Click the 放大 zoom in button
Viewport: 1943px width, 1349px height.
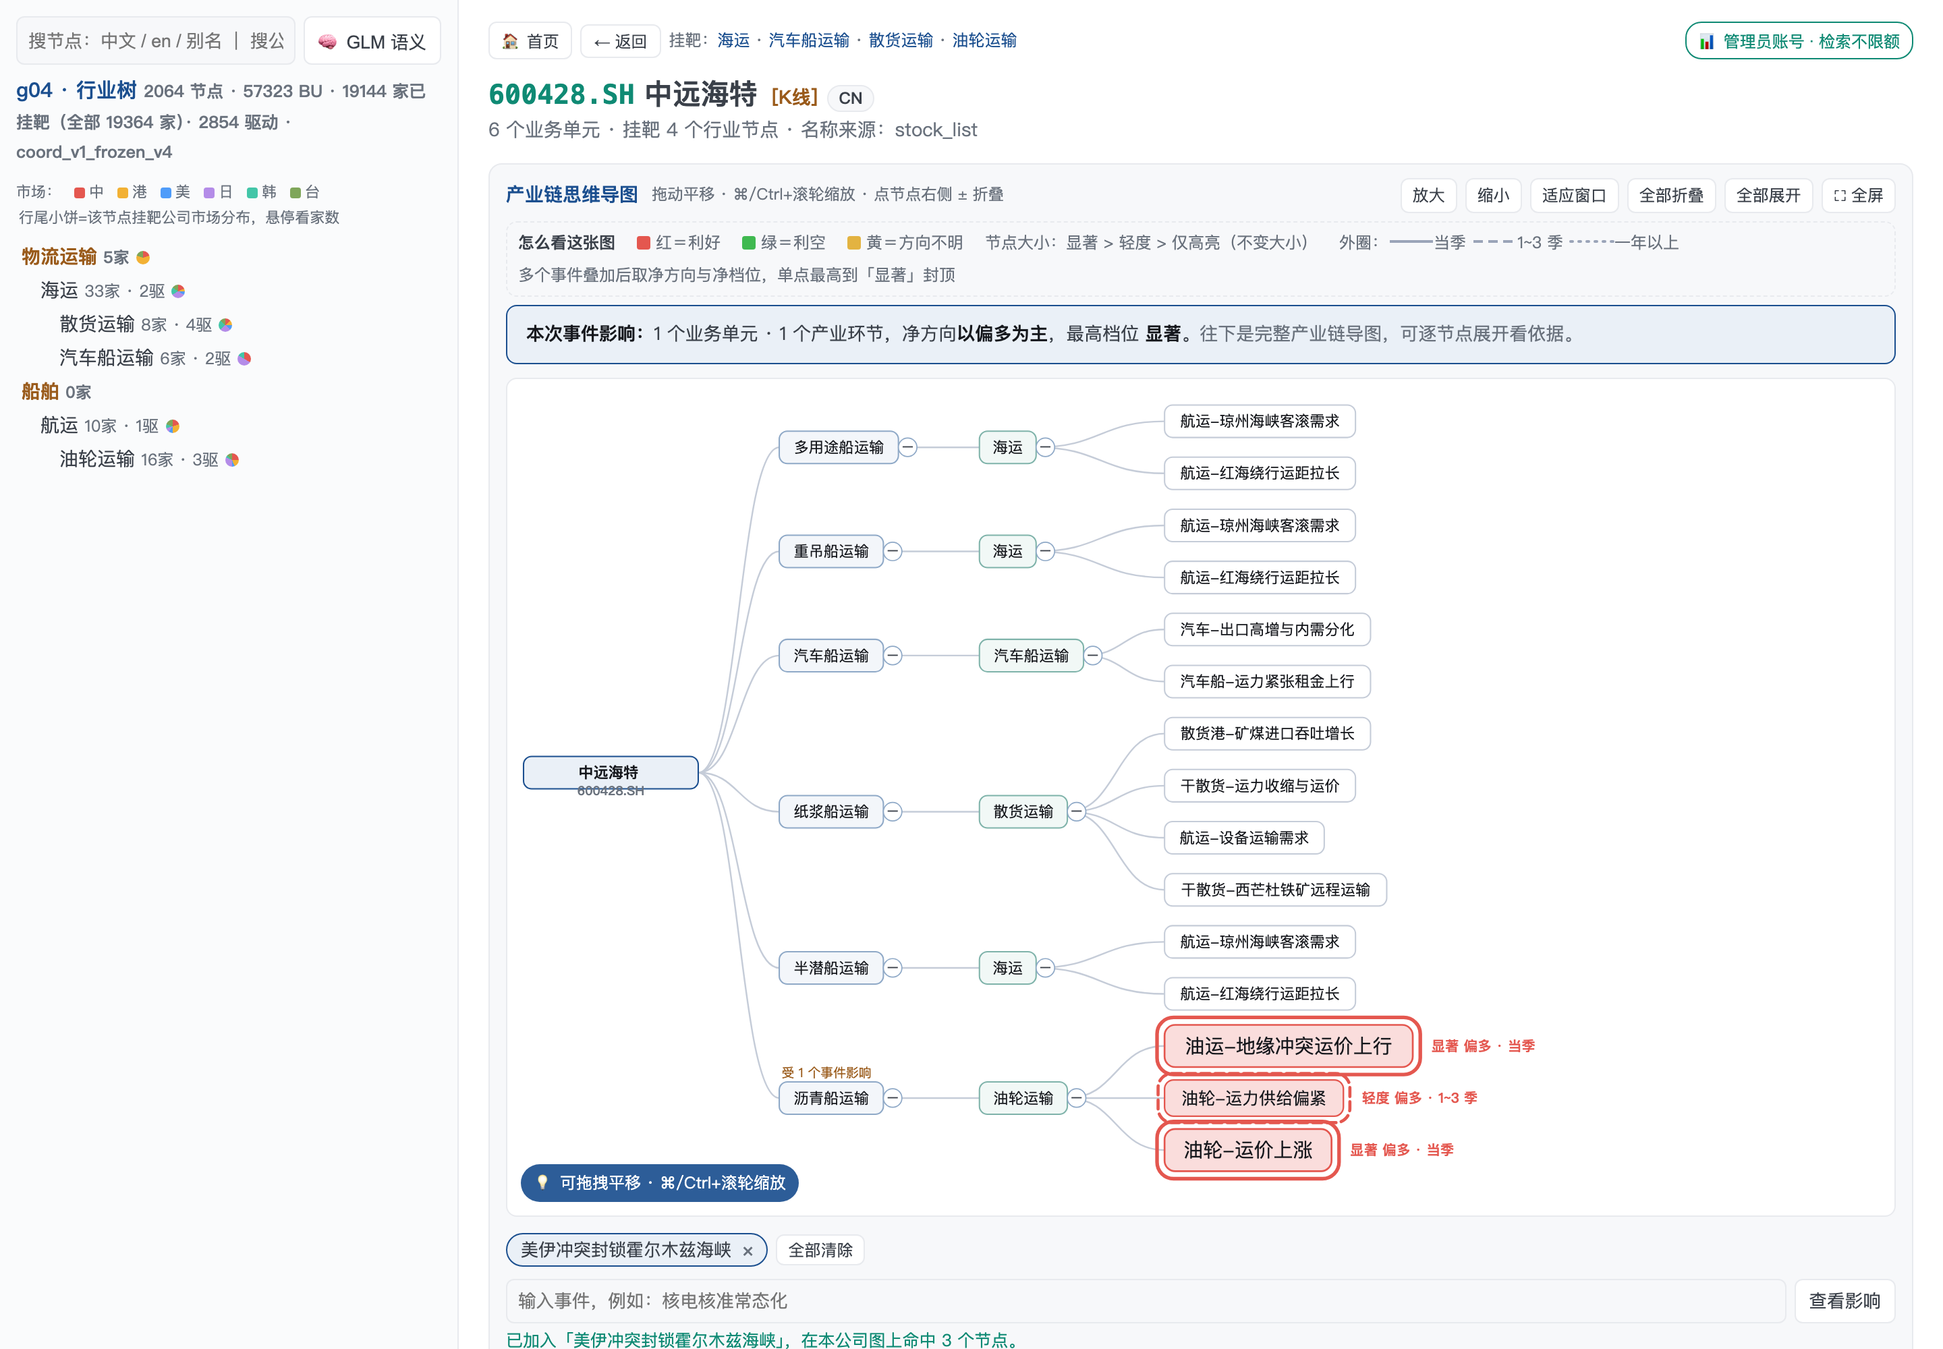tap(1428, 195)
